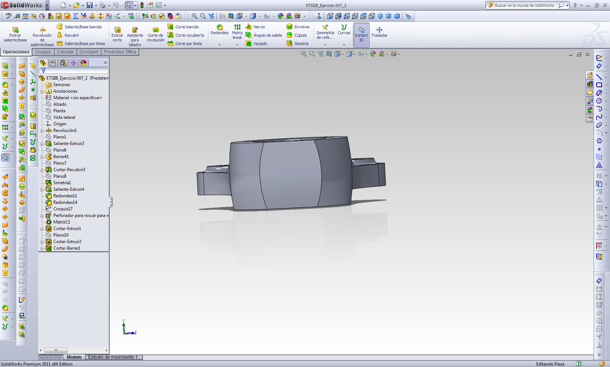610x367 pixels.
Task: Open the Calcular tab
Action: coord(65,52)
